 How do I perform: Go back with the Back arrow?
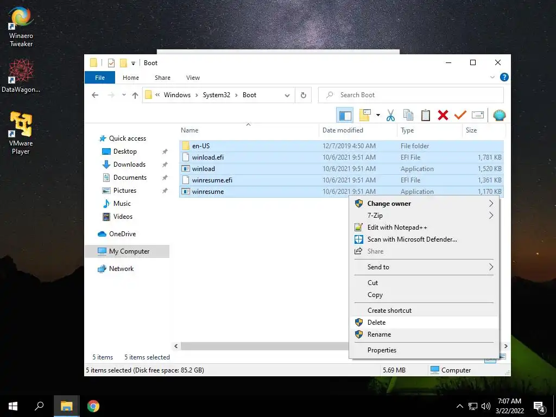point(95,95)
